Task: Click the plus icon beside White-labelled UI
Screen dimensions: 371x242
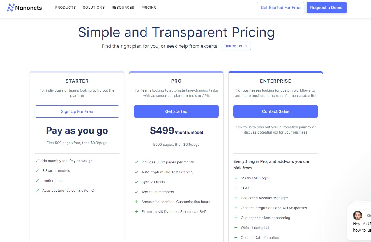Action: (x=236, y=228)
